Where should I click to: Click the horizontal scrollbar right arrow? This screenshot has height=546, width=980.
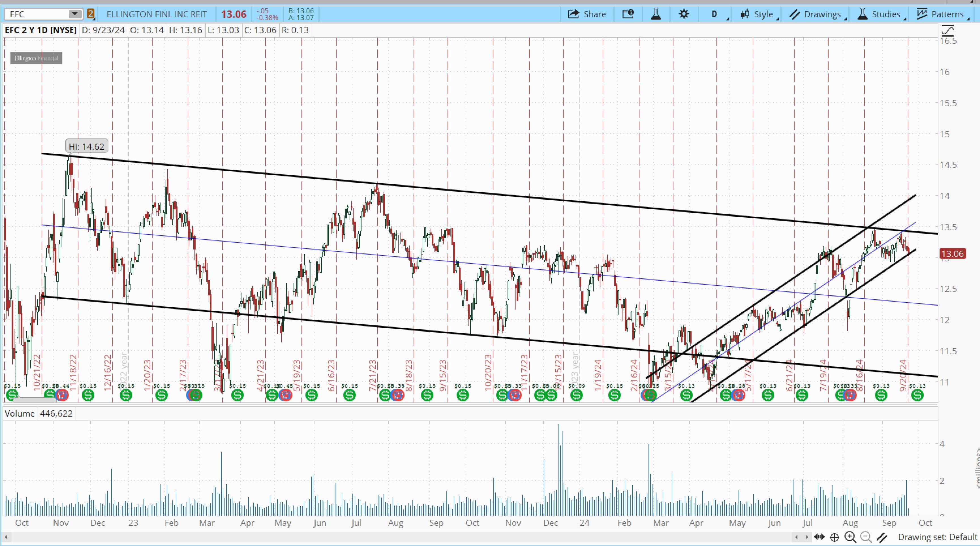(806, 537)
